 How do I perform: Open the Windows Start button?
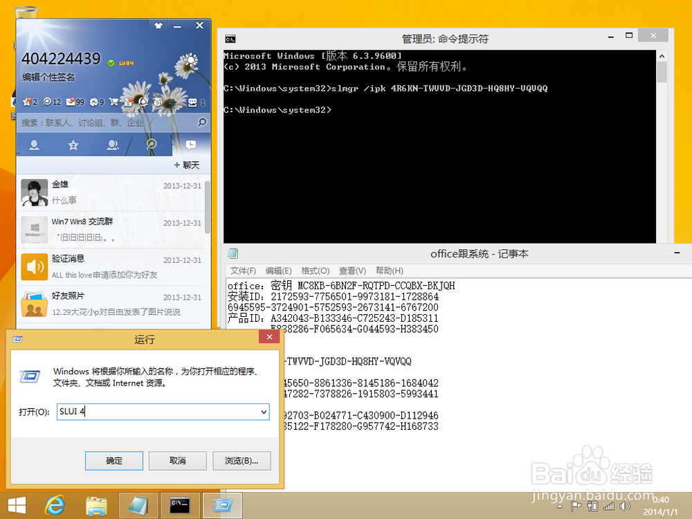pyautogui.click(x=17, y=505)
